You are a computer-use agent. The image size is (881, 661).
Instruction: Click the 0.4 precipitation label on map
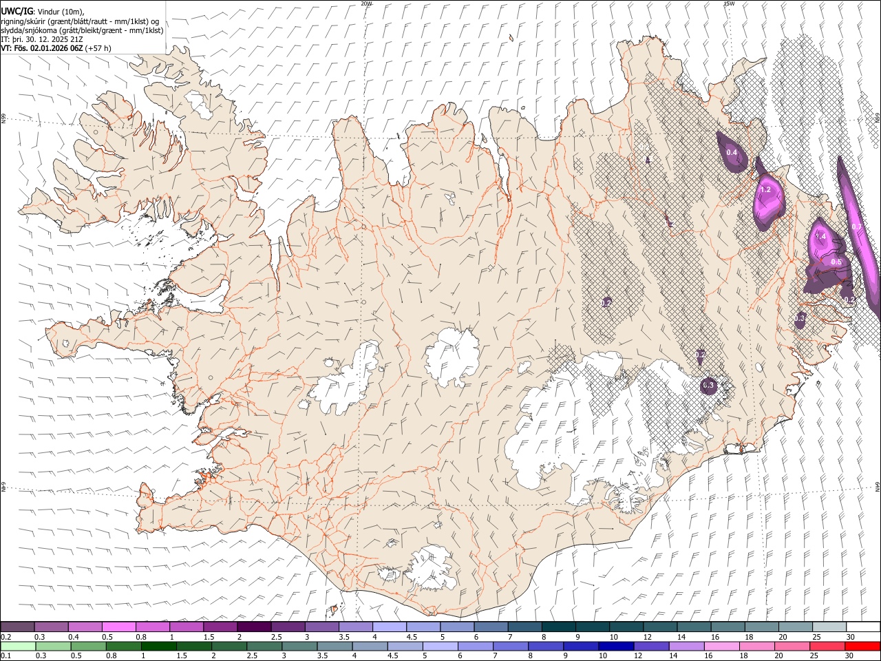pyautogui.click(x=732, y=152)
